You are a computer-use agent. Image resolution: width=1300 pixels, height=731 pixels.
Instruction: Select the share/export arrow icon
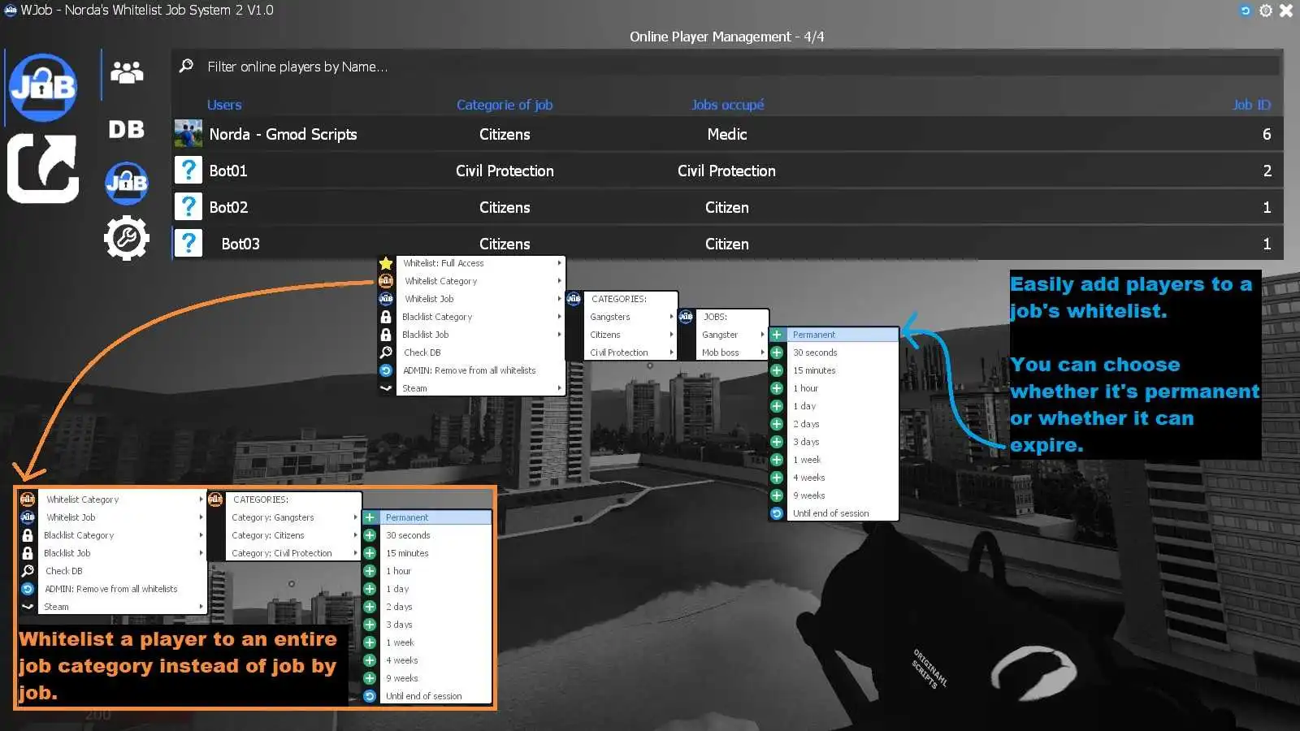42,168
